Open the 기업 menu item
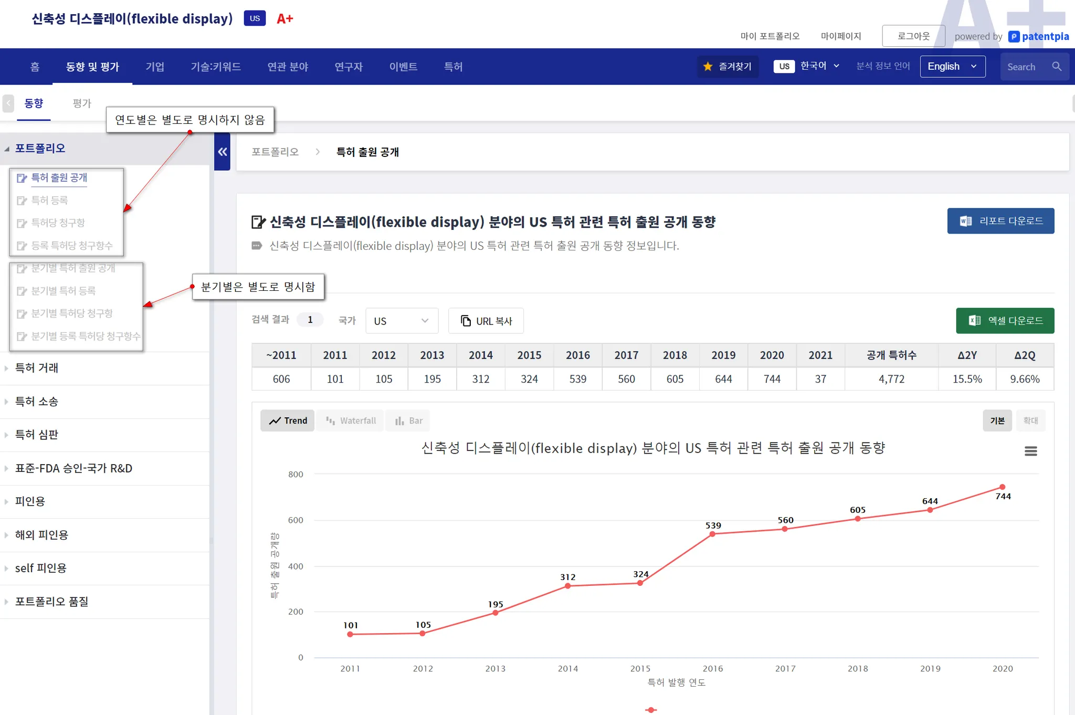The image size is (1075, 715). [155, 67]
